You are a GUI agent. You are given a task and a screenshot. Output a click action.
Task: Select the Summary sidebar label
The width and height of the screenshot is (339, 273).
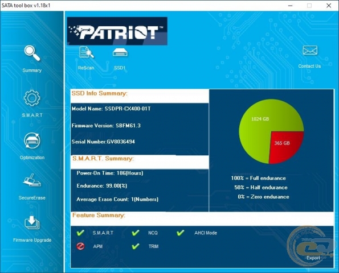(x=32, y=71)
